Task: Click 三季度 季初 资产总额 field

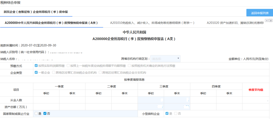Action: click(x=151, y=107)
